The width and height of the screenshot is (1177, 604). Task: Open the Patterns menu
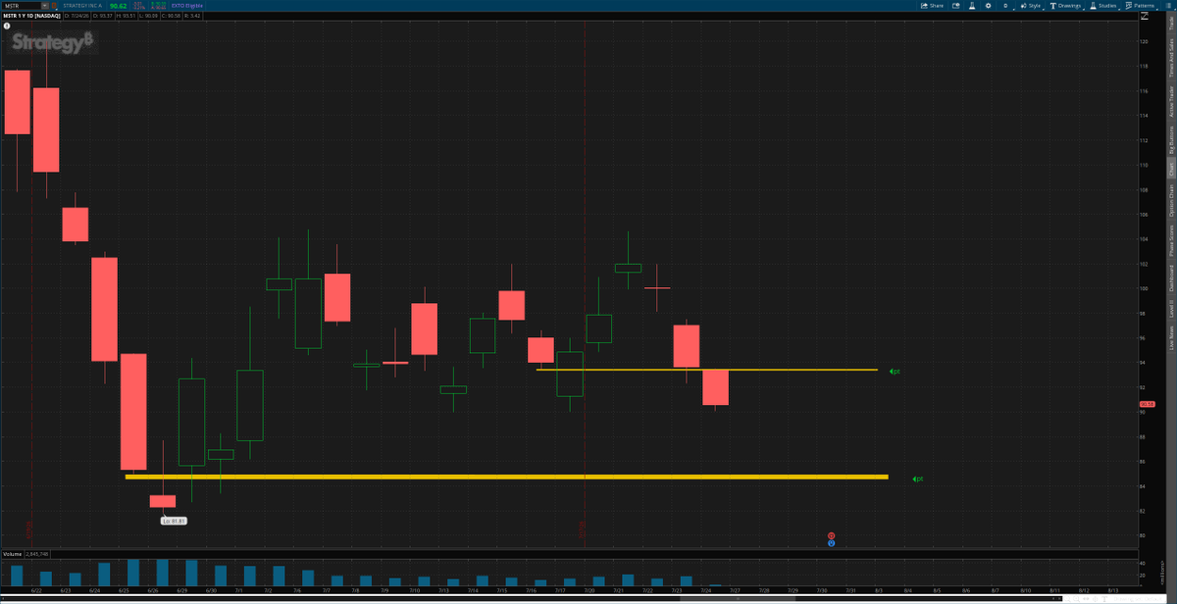(1139, 5)
